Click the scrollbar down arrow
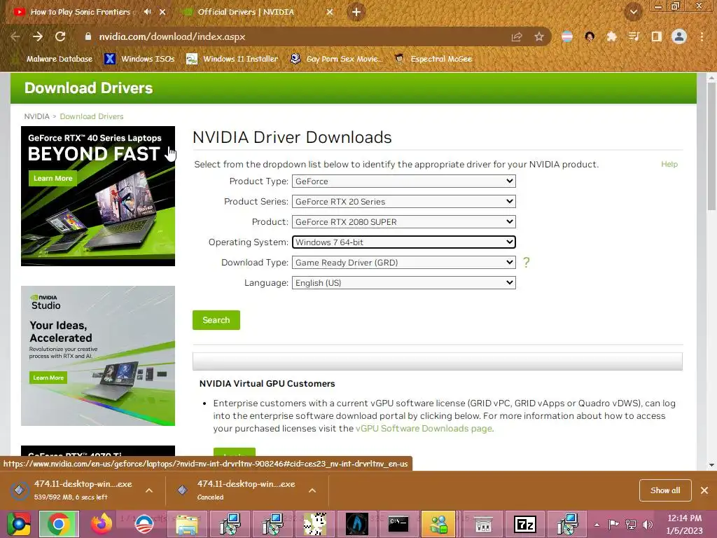Screen dimensions: 717x538 click(x=711, y=465)
